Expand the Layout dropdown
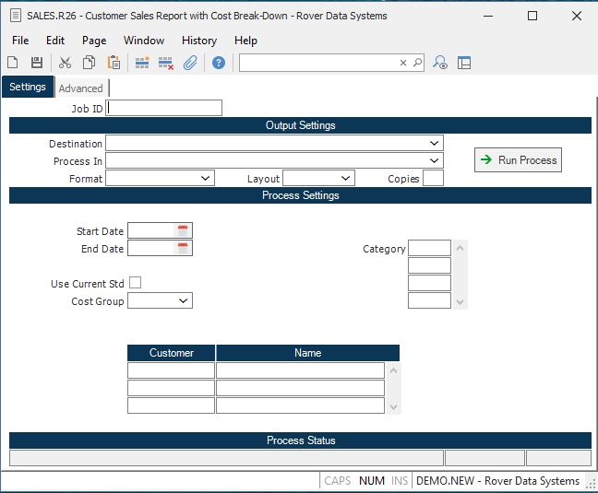The height and width of the screenshot is (493, 598). click(x=345, y=179)
